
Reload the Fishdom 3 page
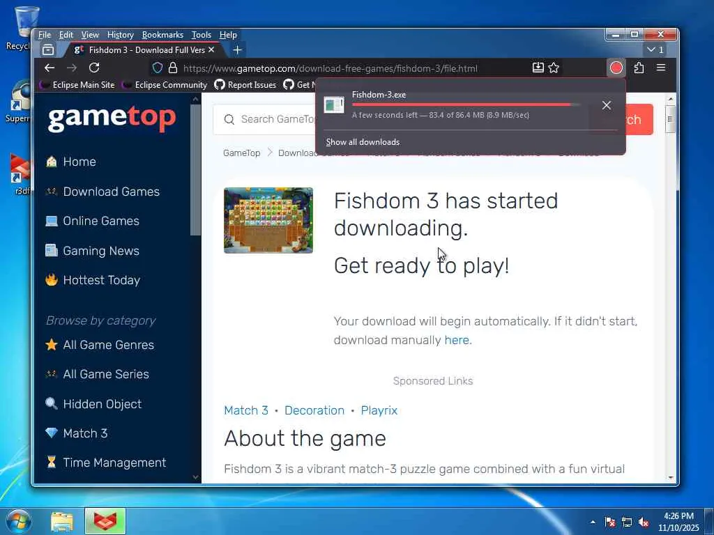94,68
